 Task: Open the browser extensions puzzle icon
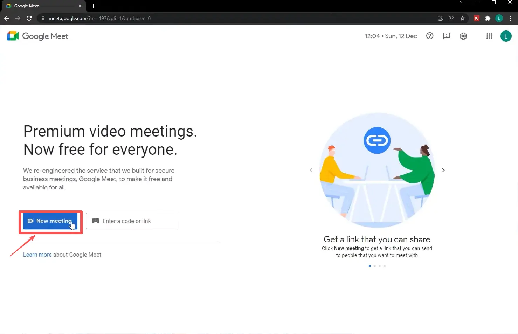click(x=488, y=18)
